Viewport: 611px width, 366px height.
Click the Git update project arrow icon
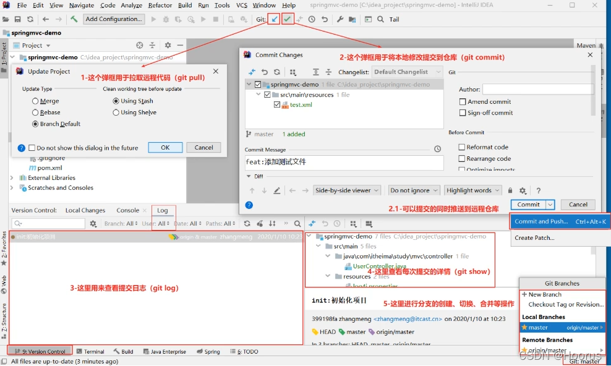[x=275, y=19]
